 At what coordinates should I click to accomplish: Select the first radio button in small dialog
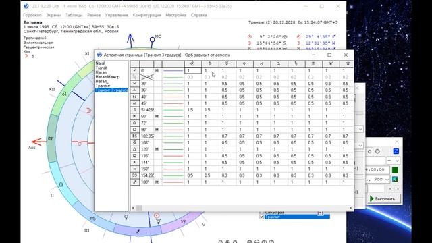pyautogui.click(x=369, y=151)
